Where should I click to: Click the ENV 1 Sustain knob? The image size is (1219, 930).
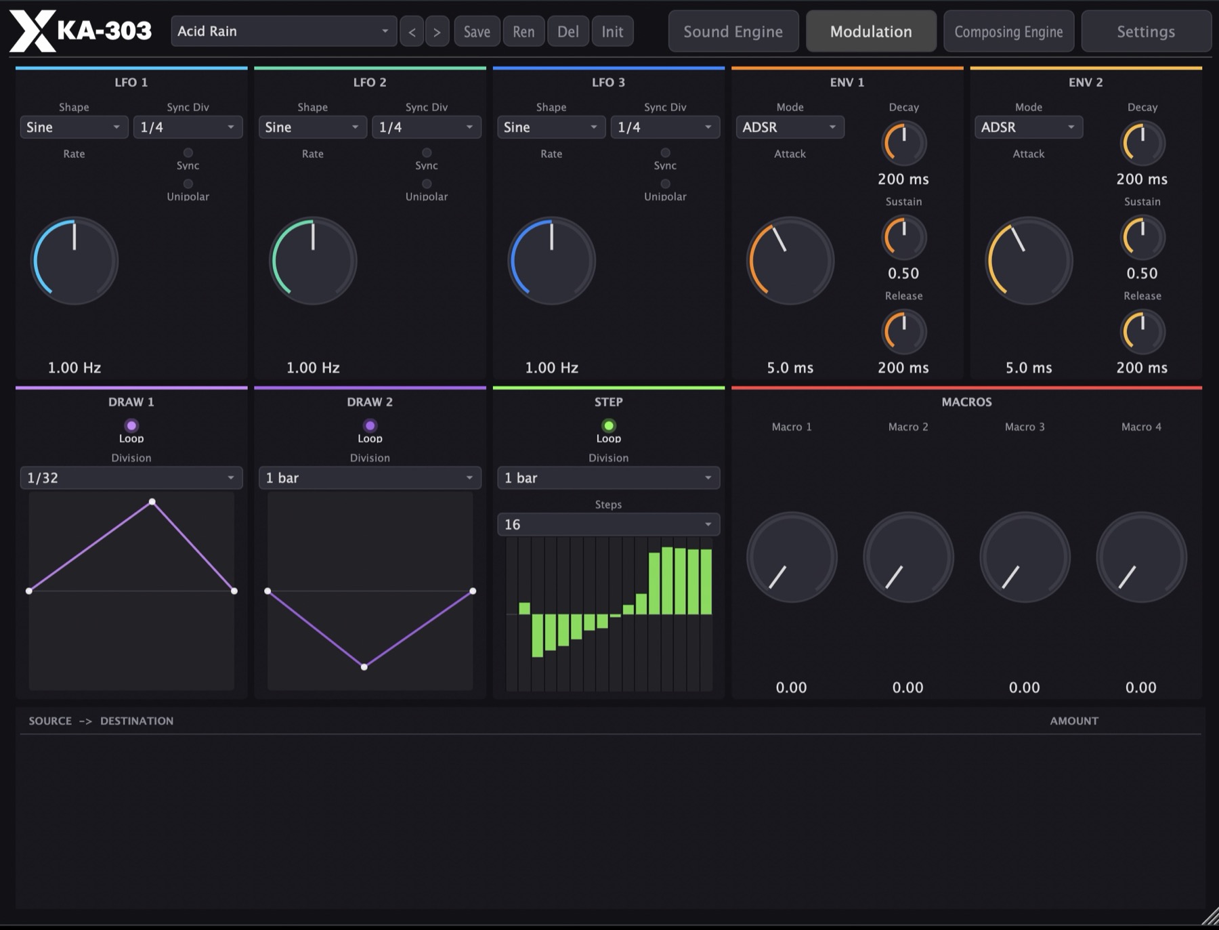tap(904, 238)
